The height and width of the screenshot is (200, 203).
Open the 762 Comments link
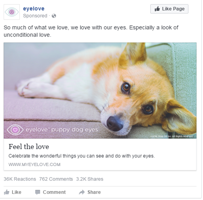click(x=56, y=179)
